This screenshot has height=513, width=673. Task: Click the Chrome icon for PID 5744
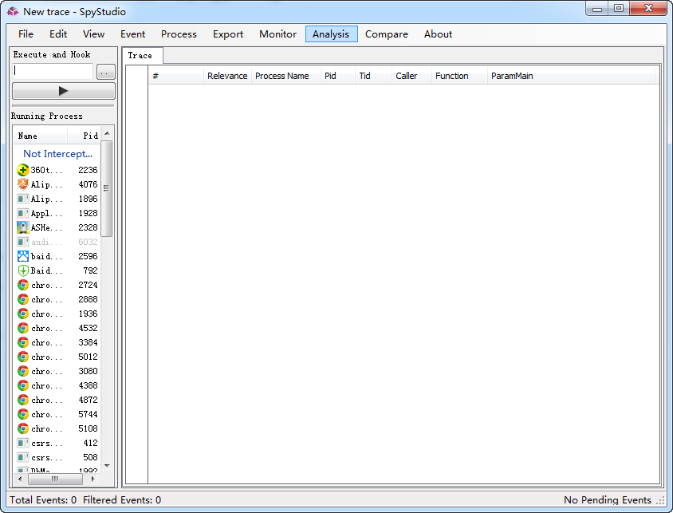point(23,414)
